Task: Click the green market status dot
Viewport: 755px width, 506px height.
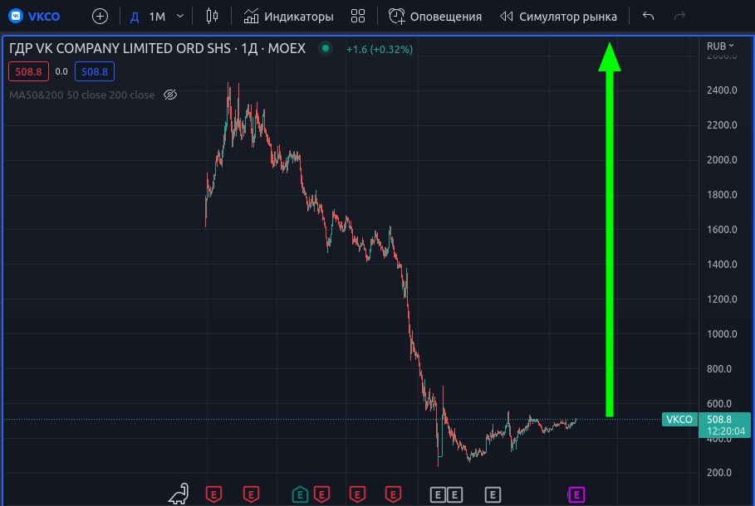Action: click(326, 48)
